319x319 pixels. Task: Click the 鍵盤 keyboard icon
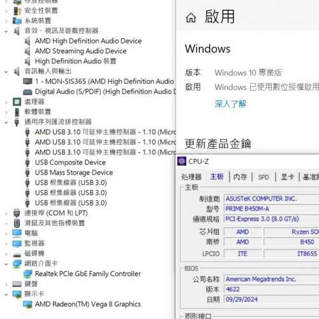pyautogui.click(x=17, y=284)
